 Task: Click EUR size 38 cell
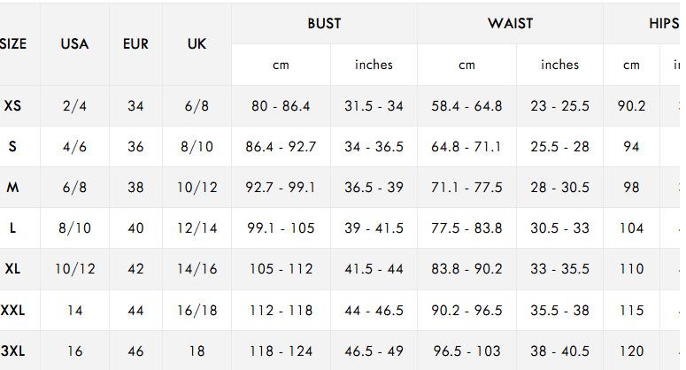(135, 188)
